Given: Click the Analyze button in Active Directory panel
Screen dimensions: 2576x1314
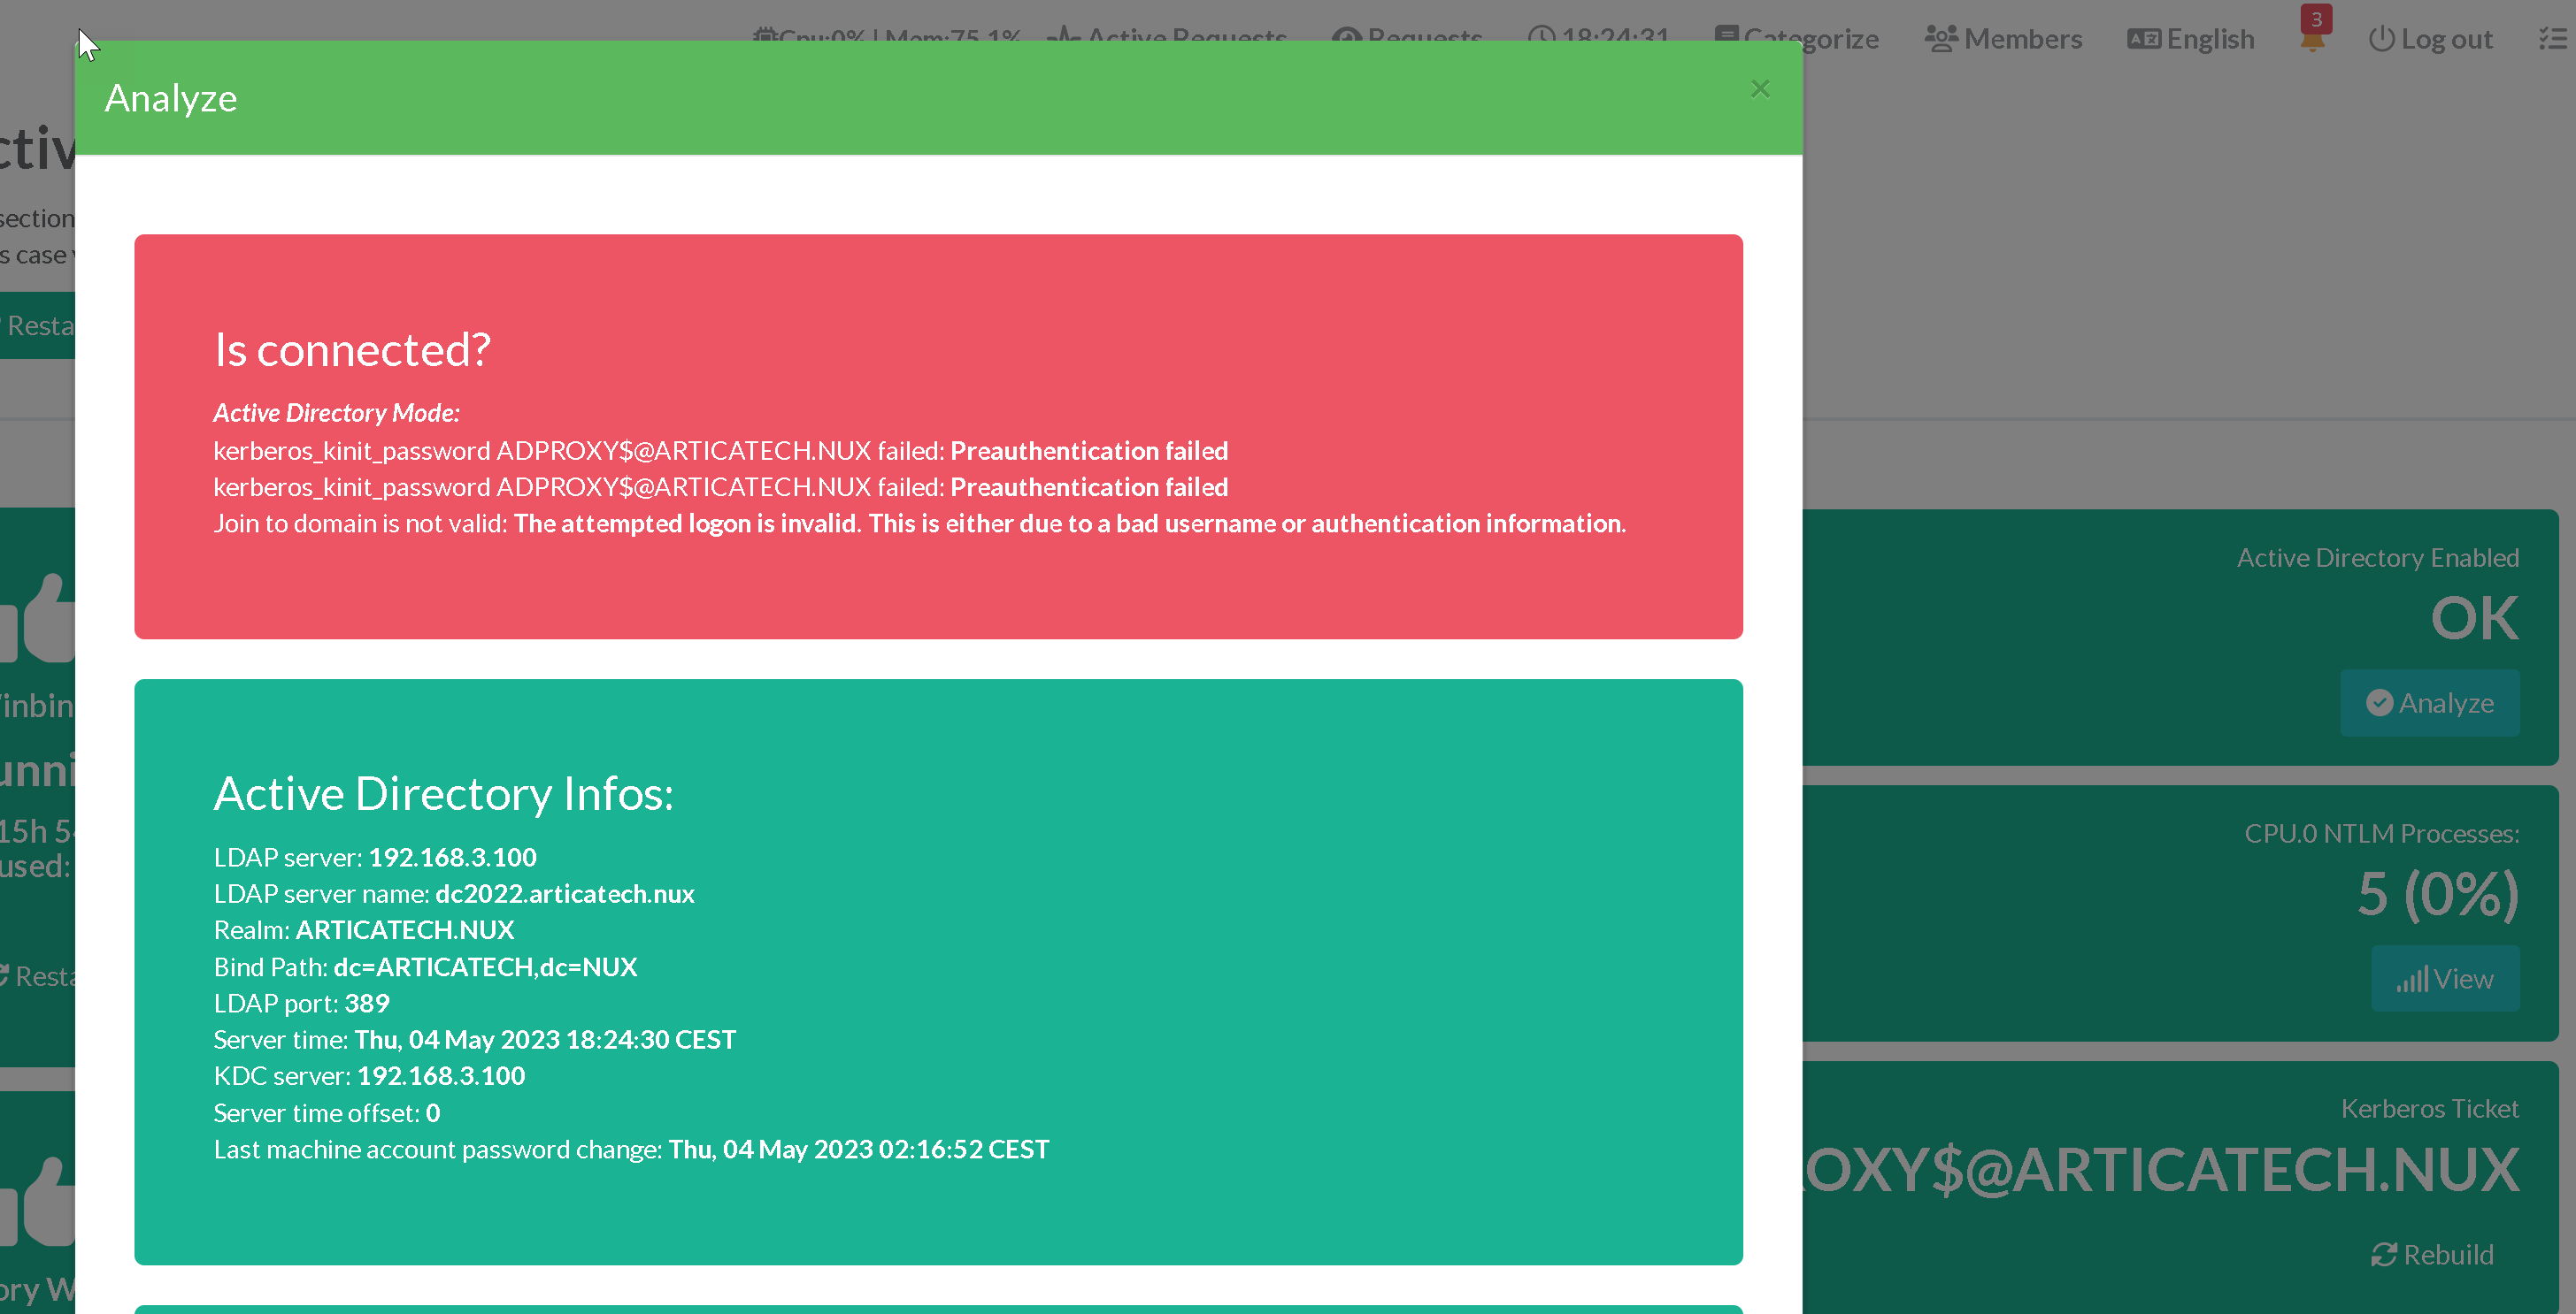Looking at the screenshot, I should click(2429, 702).
